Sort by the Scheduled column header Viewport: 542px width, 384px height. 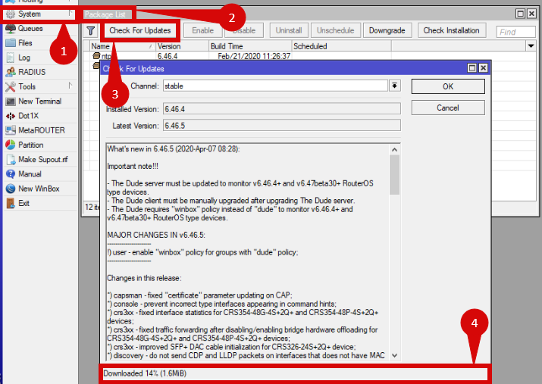(342, 46)
